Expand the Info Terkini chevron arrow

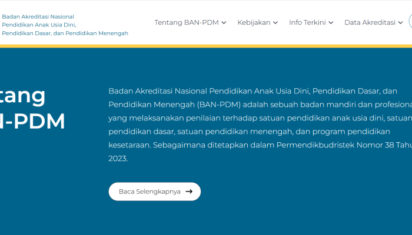tap(331, 23)
